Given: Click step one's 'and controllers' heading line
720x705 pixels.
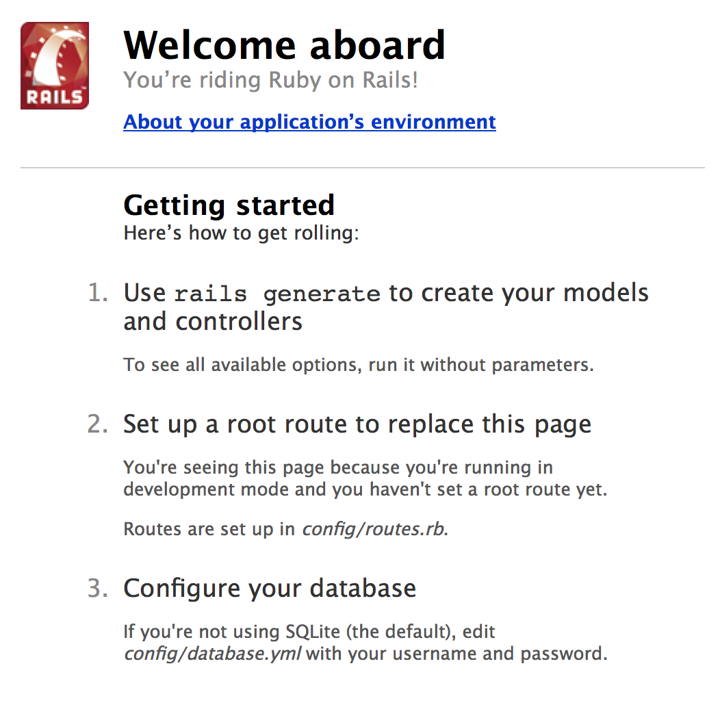Looking at the screenshot, I should (213, 322).
